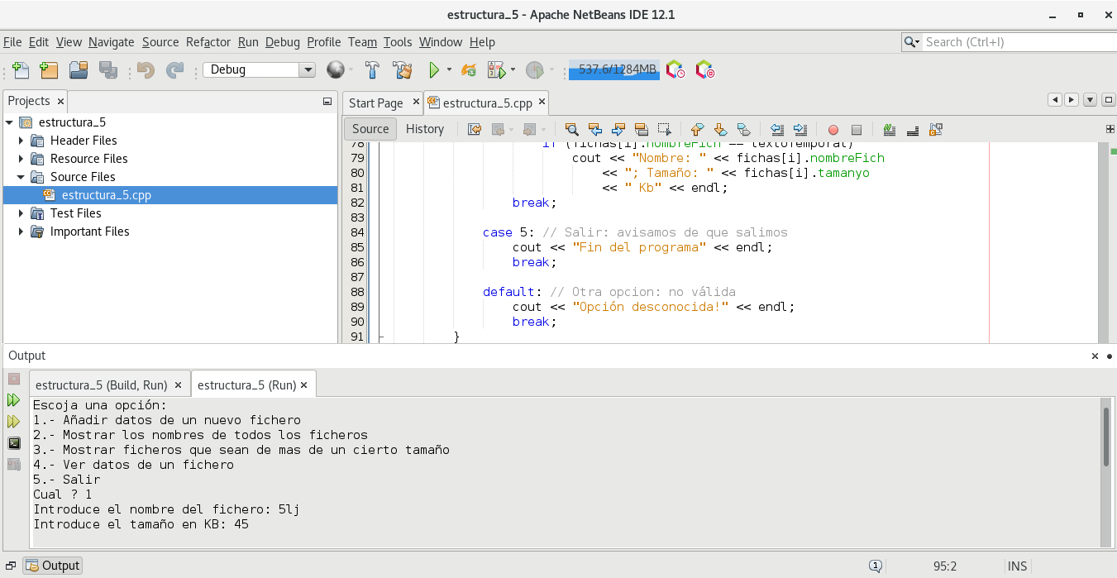Click the Clean and Build Project icon

coord(403,70)
